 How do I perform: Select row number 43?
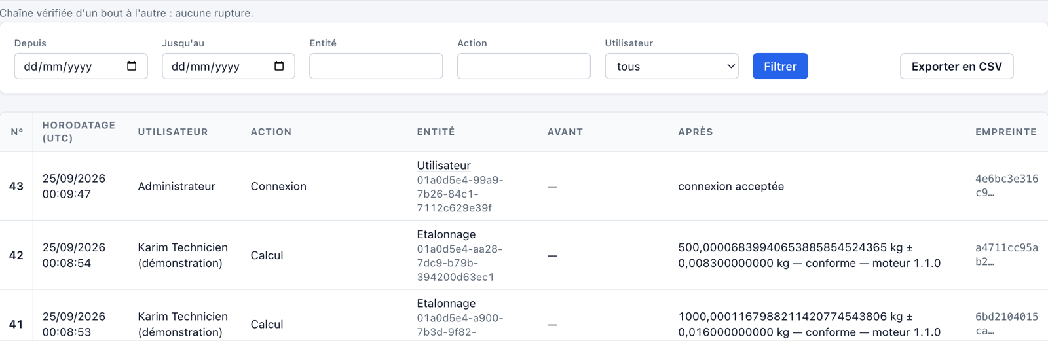pyautogui.click(x=16, y=187)
